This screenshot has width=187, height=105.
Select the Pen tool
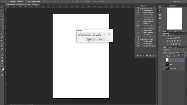point(2,49)
